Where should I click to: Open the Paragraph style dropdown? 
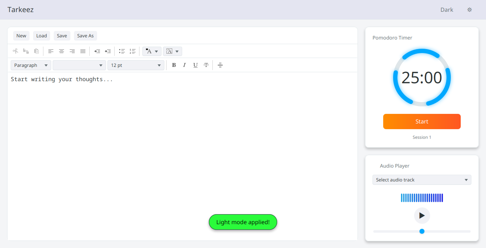(31, 65)
